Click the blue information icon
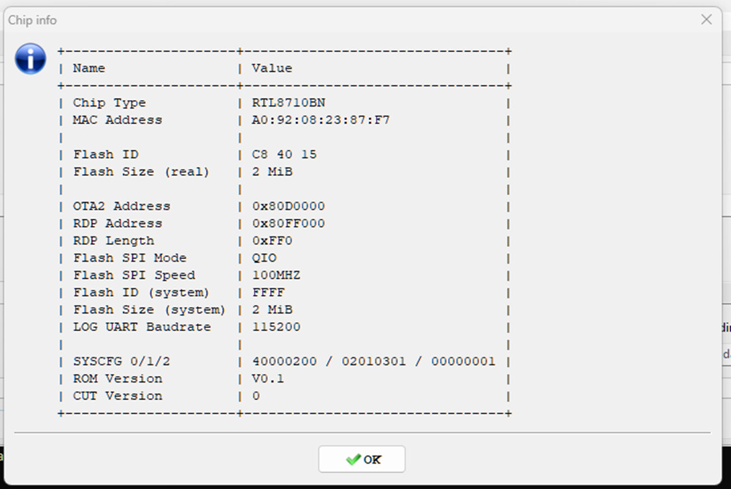731x489 pixels. (x=31, y=59)
